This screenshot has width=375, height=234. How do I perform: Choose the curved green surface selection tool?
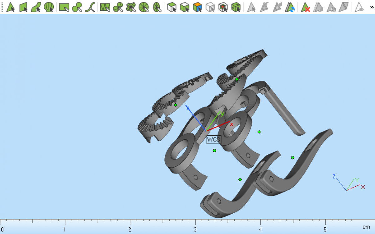[36, 7]
